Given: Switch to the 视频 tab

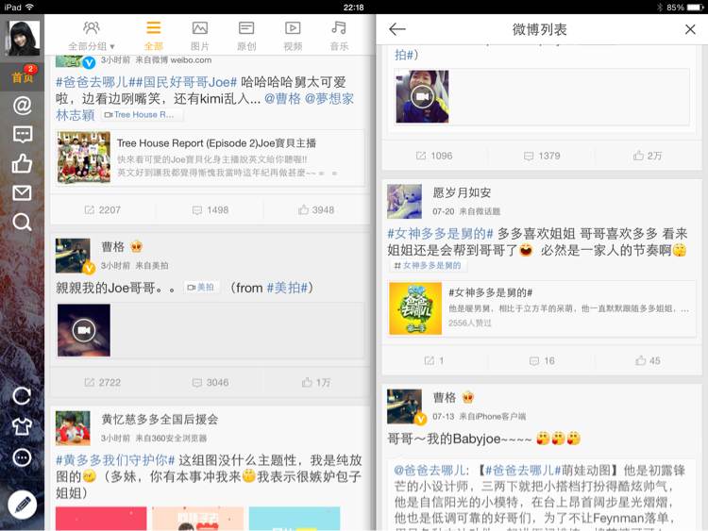Looking at the screenshot, I should 293,36.
